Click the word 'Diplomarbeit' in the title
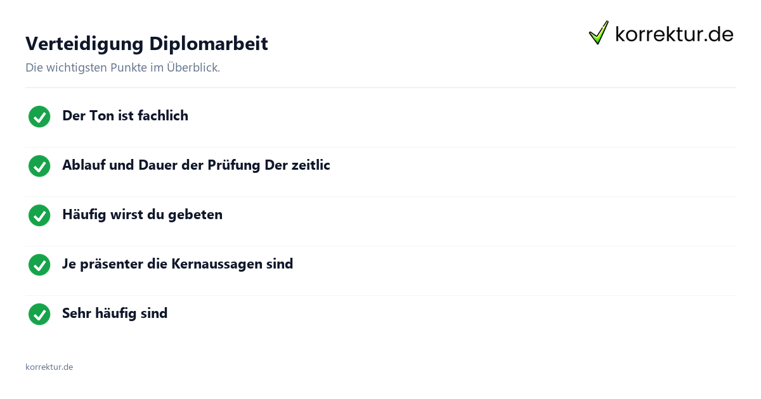 coord(209,44)
